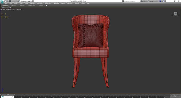The image size is (181, 98).
Task: Open the Customize menu
Action: click(x=70, y=3)
